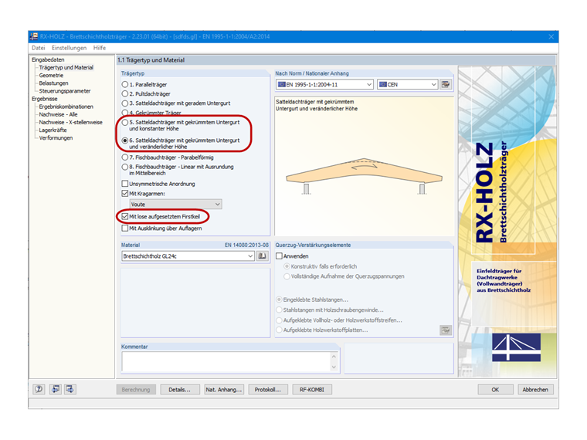Screen dimensions: 587x440
Task: Go to previous input window arrow icon
Action: [x=55, y=389]
